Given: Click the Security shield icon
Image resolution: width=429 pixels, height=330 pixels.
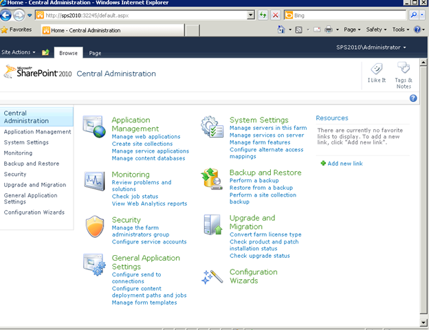Looking at the screenshot, I should click(93, 226).
